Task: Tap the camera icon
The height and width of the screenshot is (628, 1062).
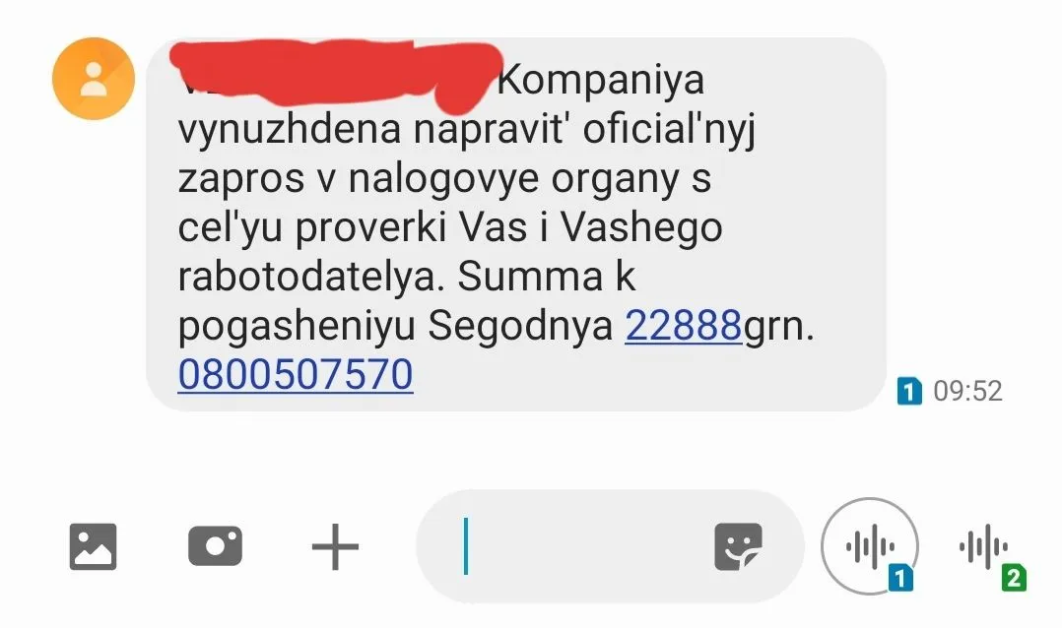Action: pyautogui.click(x=215, y=545)
